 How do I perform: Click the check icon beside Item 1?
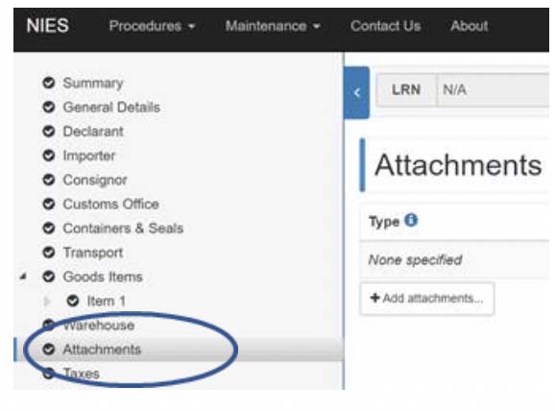[73, 301]
